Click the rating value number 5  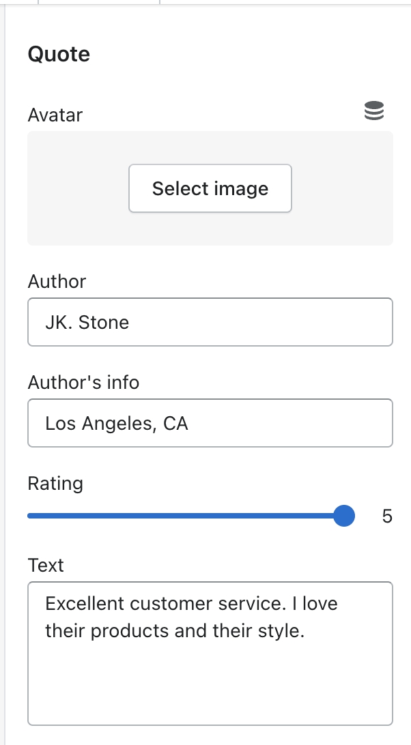click(387, 516)
